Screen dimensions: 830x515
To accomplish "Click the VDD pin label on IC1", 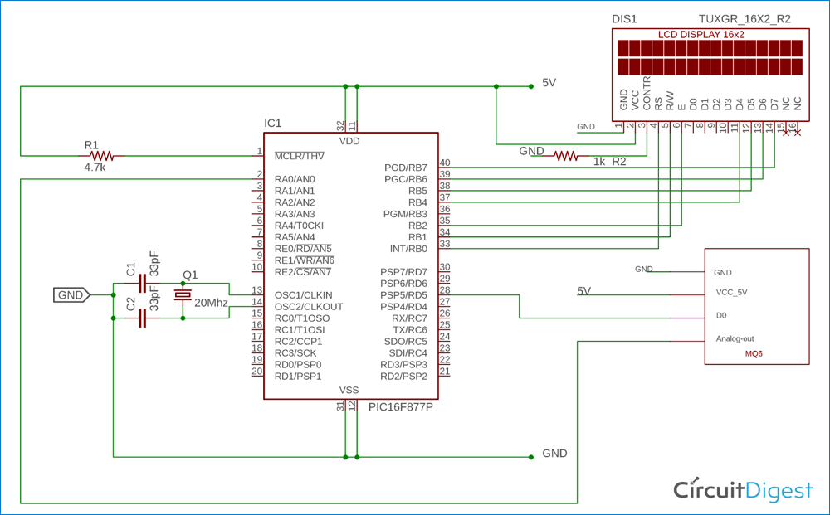I will pyautogui.click(x=349, y=140).
